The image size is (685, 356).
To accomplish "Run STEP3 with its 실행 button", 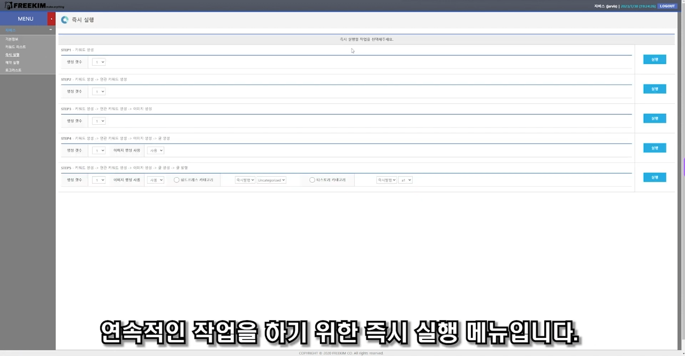I will (x=654, y=118).
